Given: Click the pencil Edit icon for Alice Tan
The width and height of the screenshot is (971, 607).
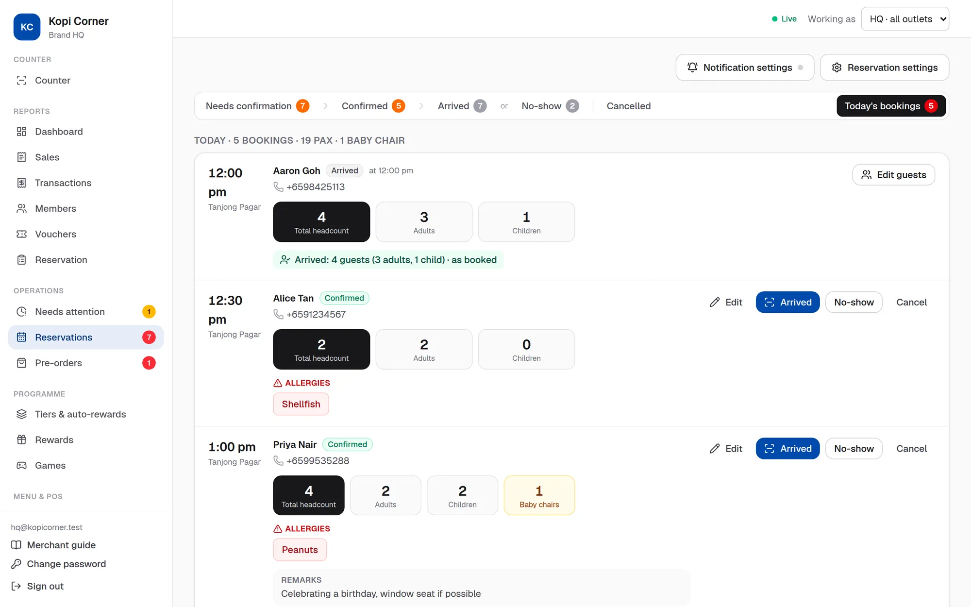Looking at the screenshot, I should coord(715,302).
